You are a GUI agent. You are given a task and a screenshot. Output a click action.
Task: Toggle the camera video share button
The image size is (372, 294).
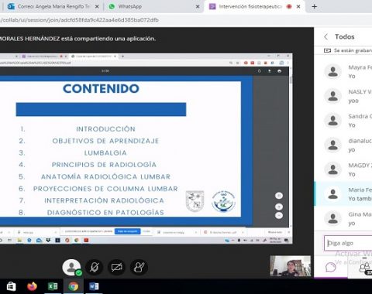click(x=117, y=267)
